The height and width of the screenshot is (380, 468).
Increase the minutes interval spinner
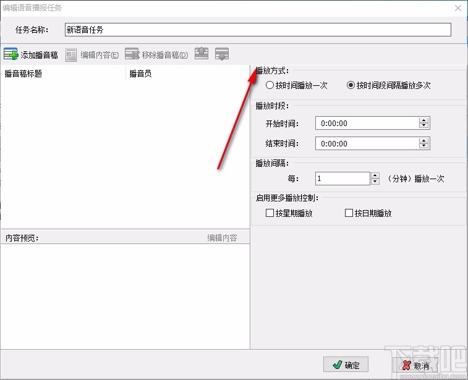[x=375, y=175]
